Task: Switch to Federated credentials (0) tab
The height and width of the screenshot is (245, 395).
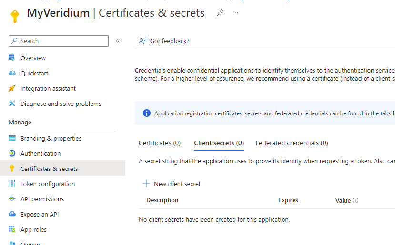Action: point(292,143)
